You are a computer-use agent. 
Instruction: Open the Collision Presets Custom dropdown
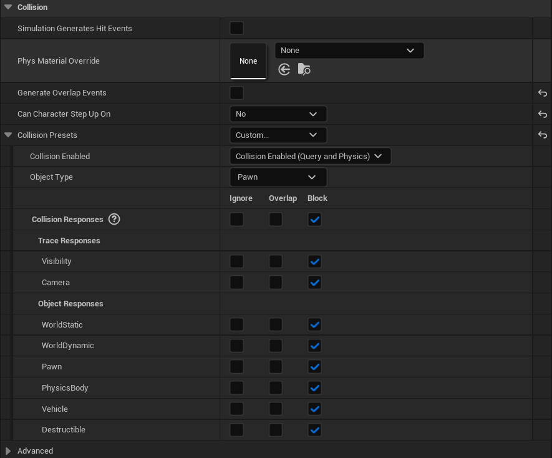coord(278,135)
